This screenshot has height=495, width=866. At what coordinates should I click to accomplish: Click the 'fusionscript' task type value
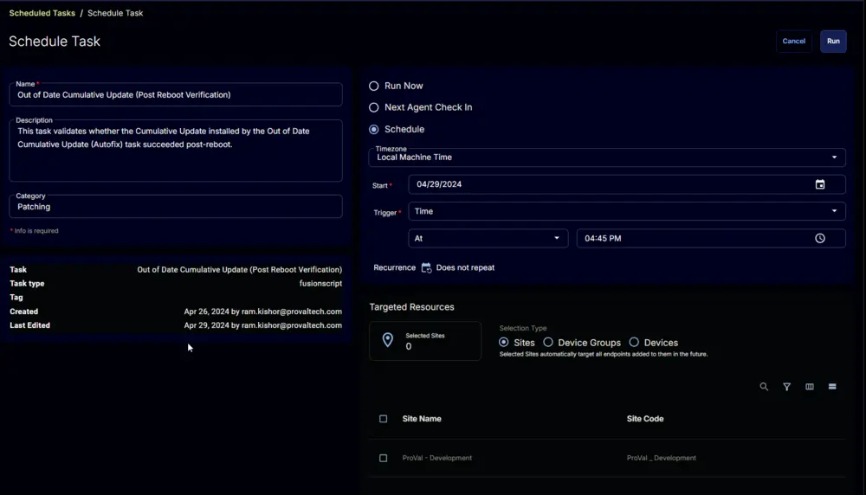coord(320,284)
